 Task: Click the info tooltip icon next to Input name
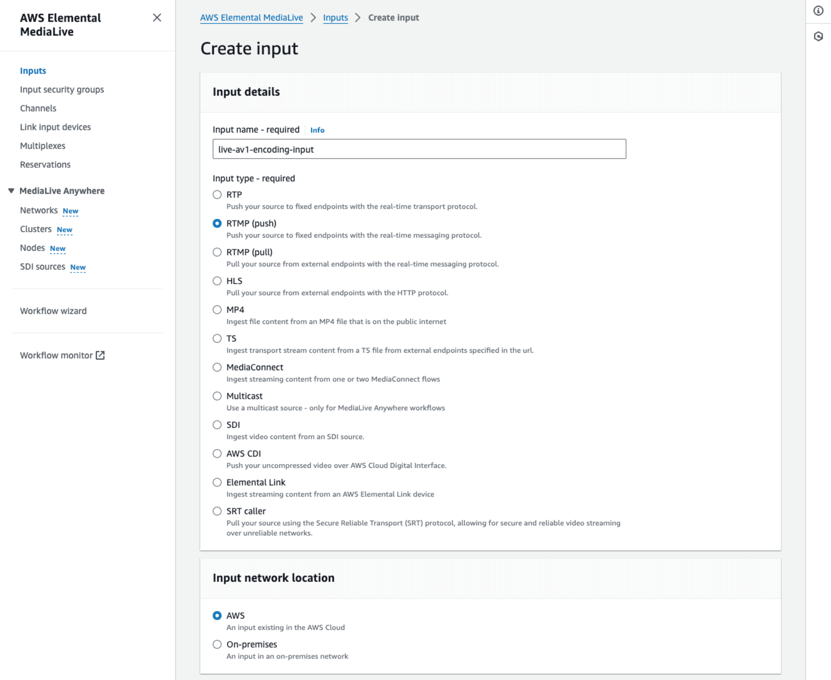316,129
